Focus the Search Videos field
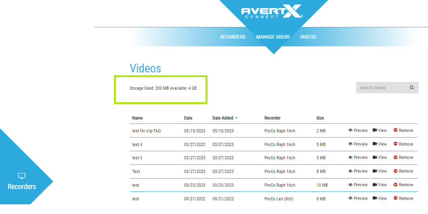This screenshot has height=214, width=428. tap(381, 88)
